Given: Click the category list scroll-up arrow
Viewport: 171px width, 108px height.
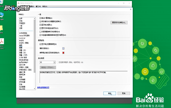Looking at the screenshot, I should tap(34, 18).
